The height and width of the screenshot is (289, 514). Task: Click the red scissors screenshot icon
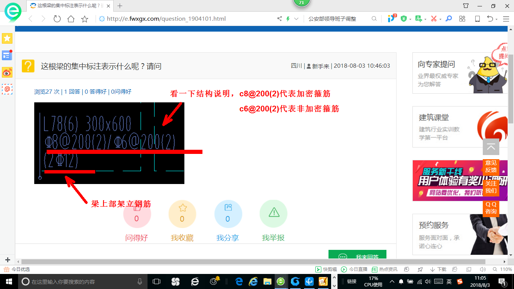coord(434,18)
